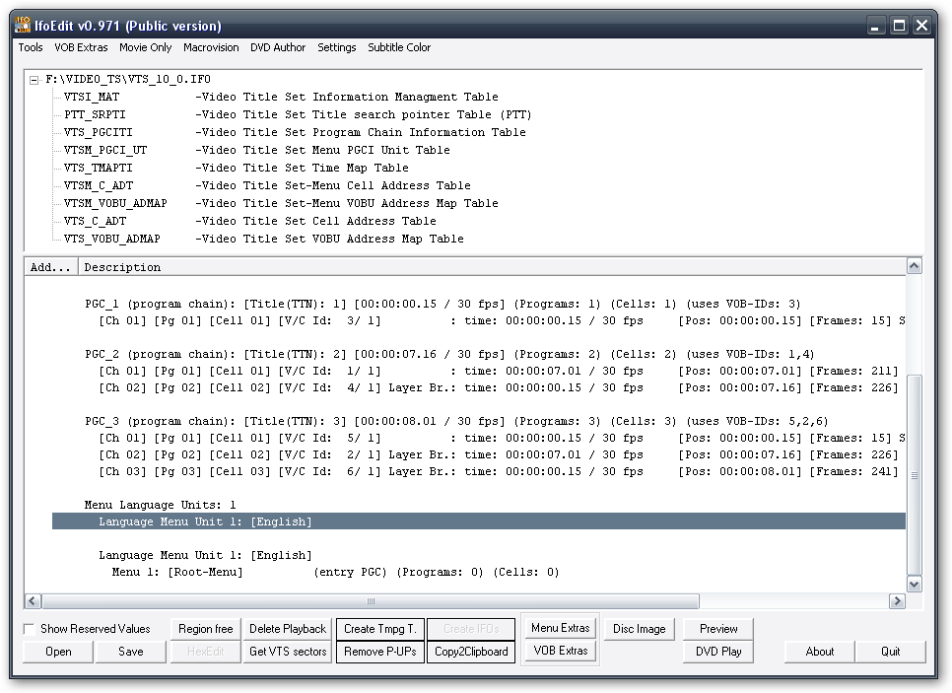
Task: Open an IFO file with Open button
Action: pos(57,651)
